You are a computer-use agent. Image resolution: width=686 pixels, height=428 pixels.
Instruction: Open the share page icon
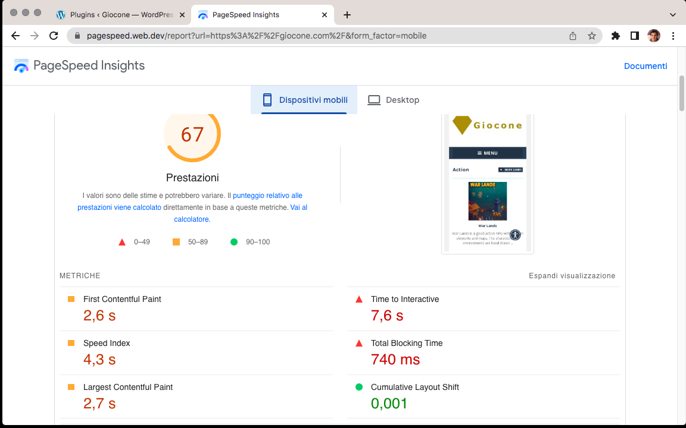(573, 36)
